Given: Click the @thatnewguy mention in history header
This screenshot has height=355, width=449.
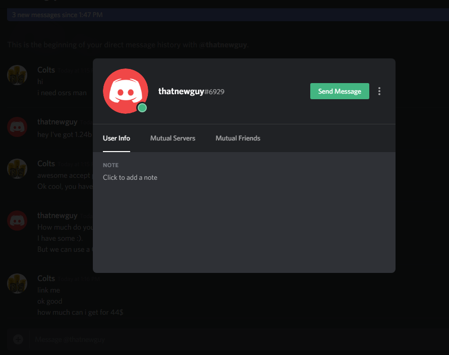Looking at the screenshot, I should click(223, 45).
